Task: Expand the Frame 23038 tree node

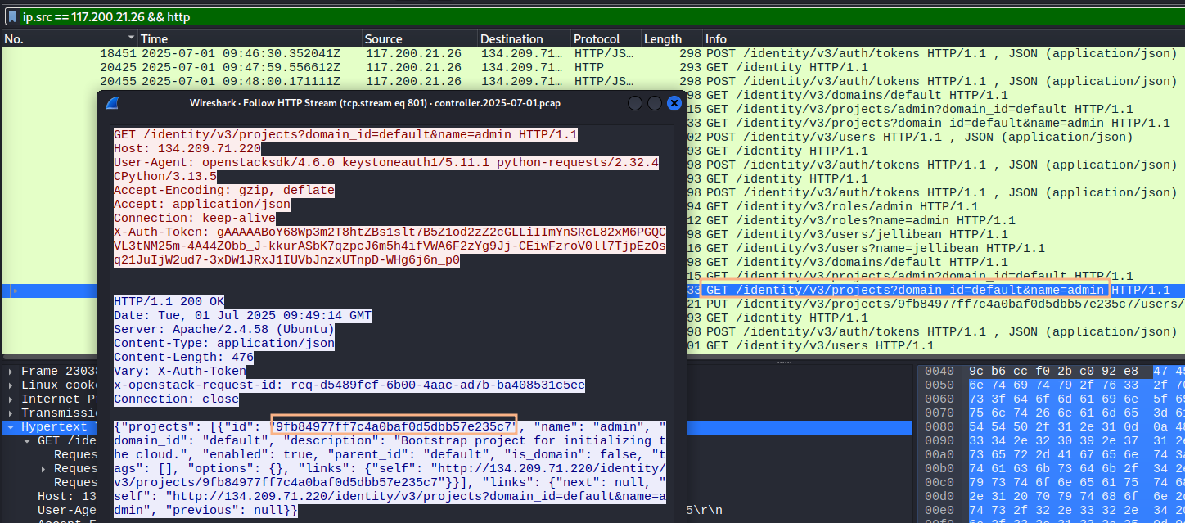Action: [11, 372]
